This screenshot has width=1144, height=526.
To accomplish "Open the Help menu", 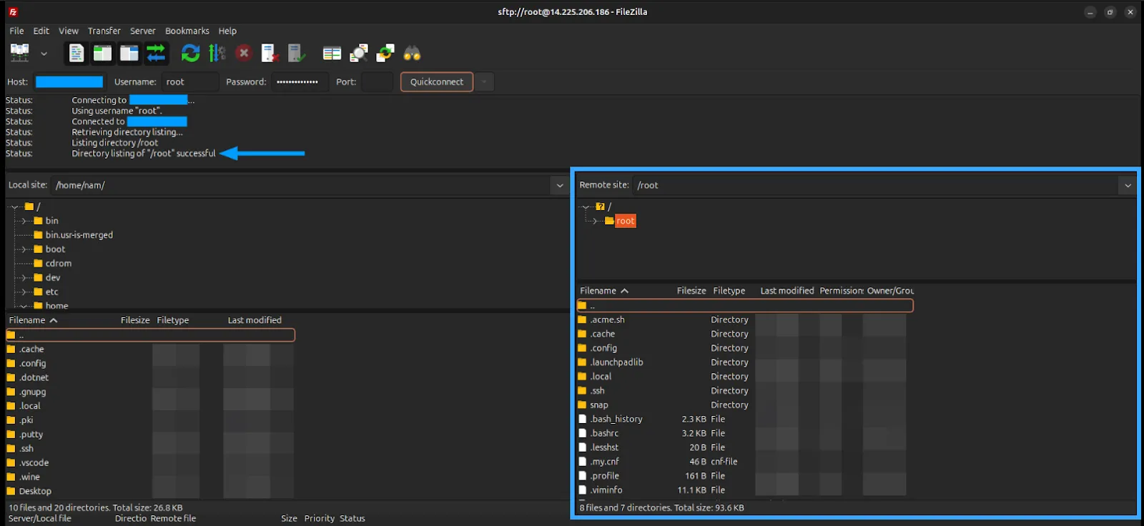I will pyautogui.click(x=227, y=31).
